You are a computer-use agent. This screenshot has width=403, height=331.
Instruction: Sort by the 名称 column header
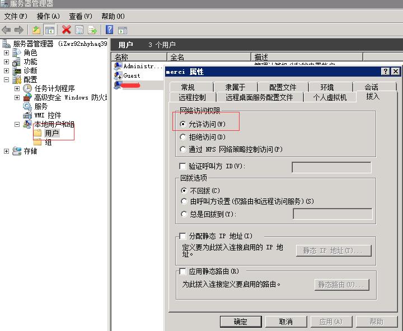coord(139,56)
